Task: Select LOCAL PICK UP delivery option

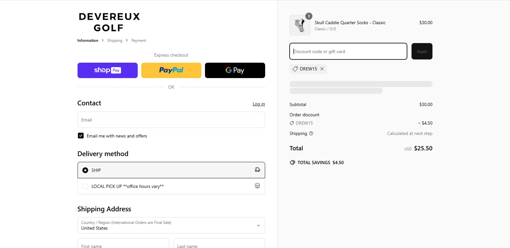Action: click(171, 186)
